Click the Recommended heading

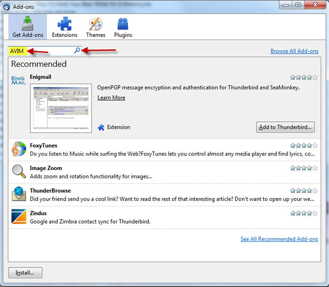[x=39, y=64]
